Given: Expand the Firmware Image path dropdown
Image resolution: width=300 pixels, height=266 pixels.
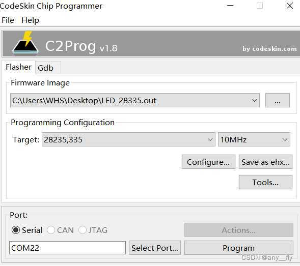Looking at the screenshot, I should click(135, 100).
